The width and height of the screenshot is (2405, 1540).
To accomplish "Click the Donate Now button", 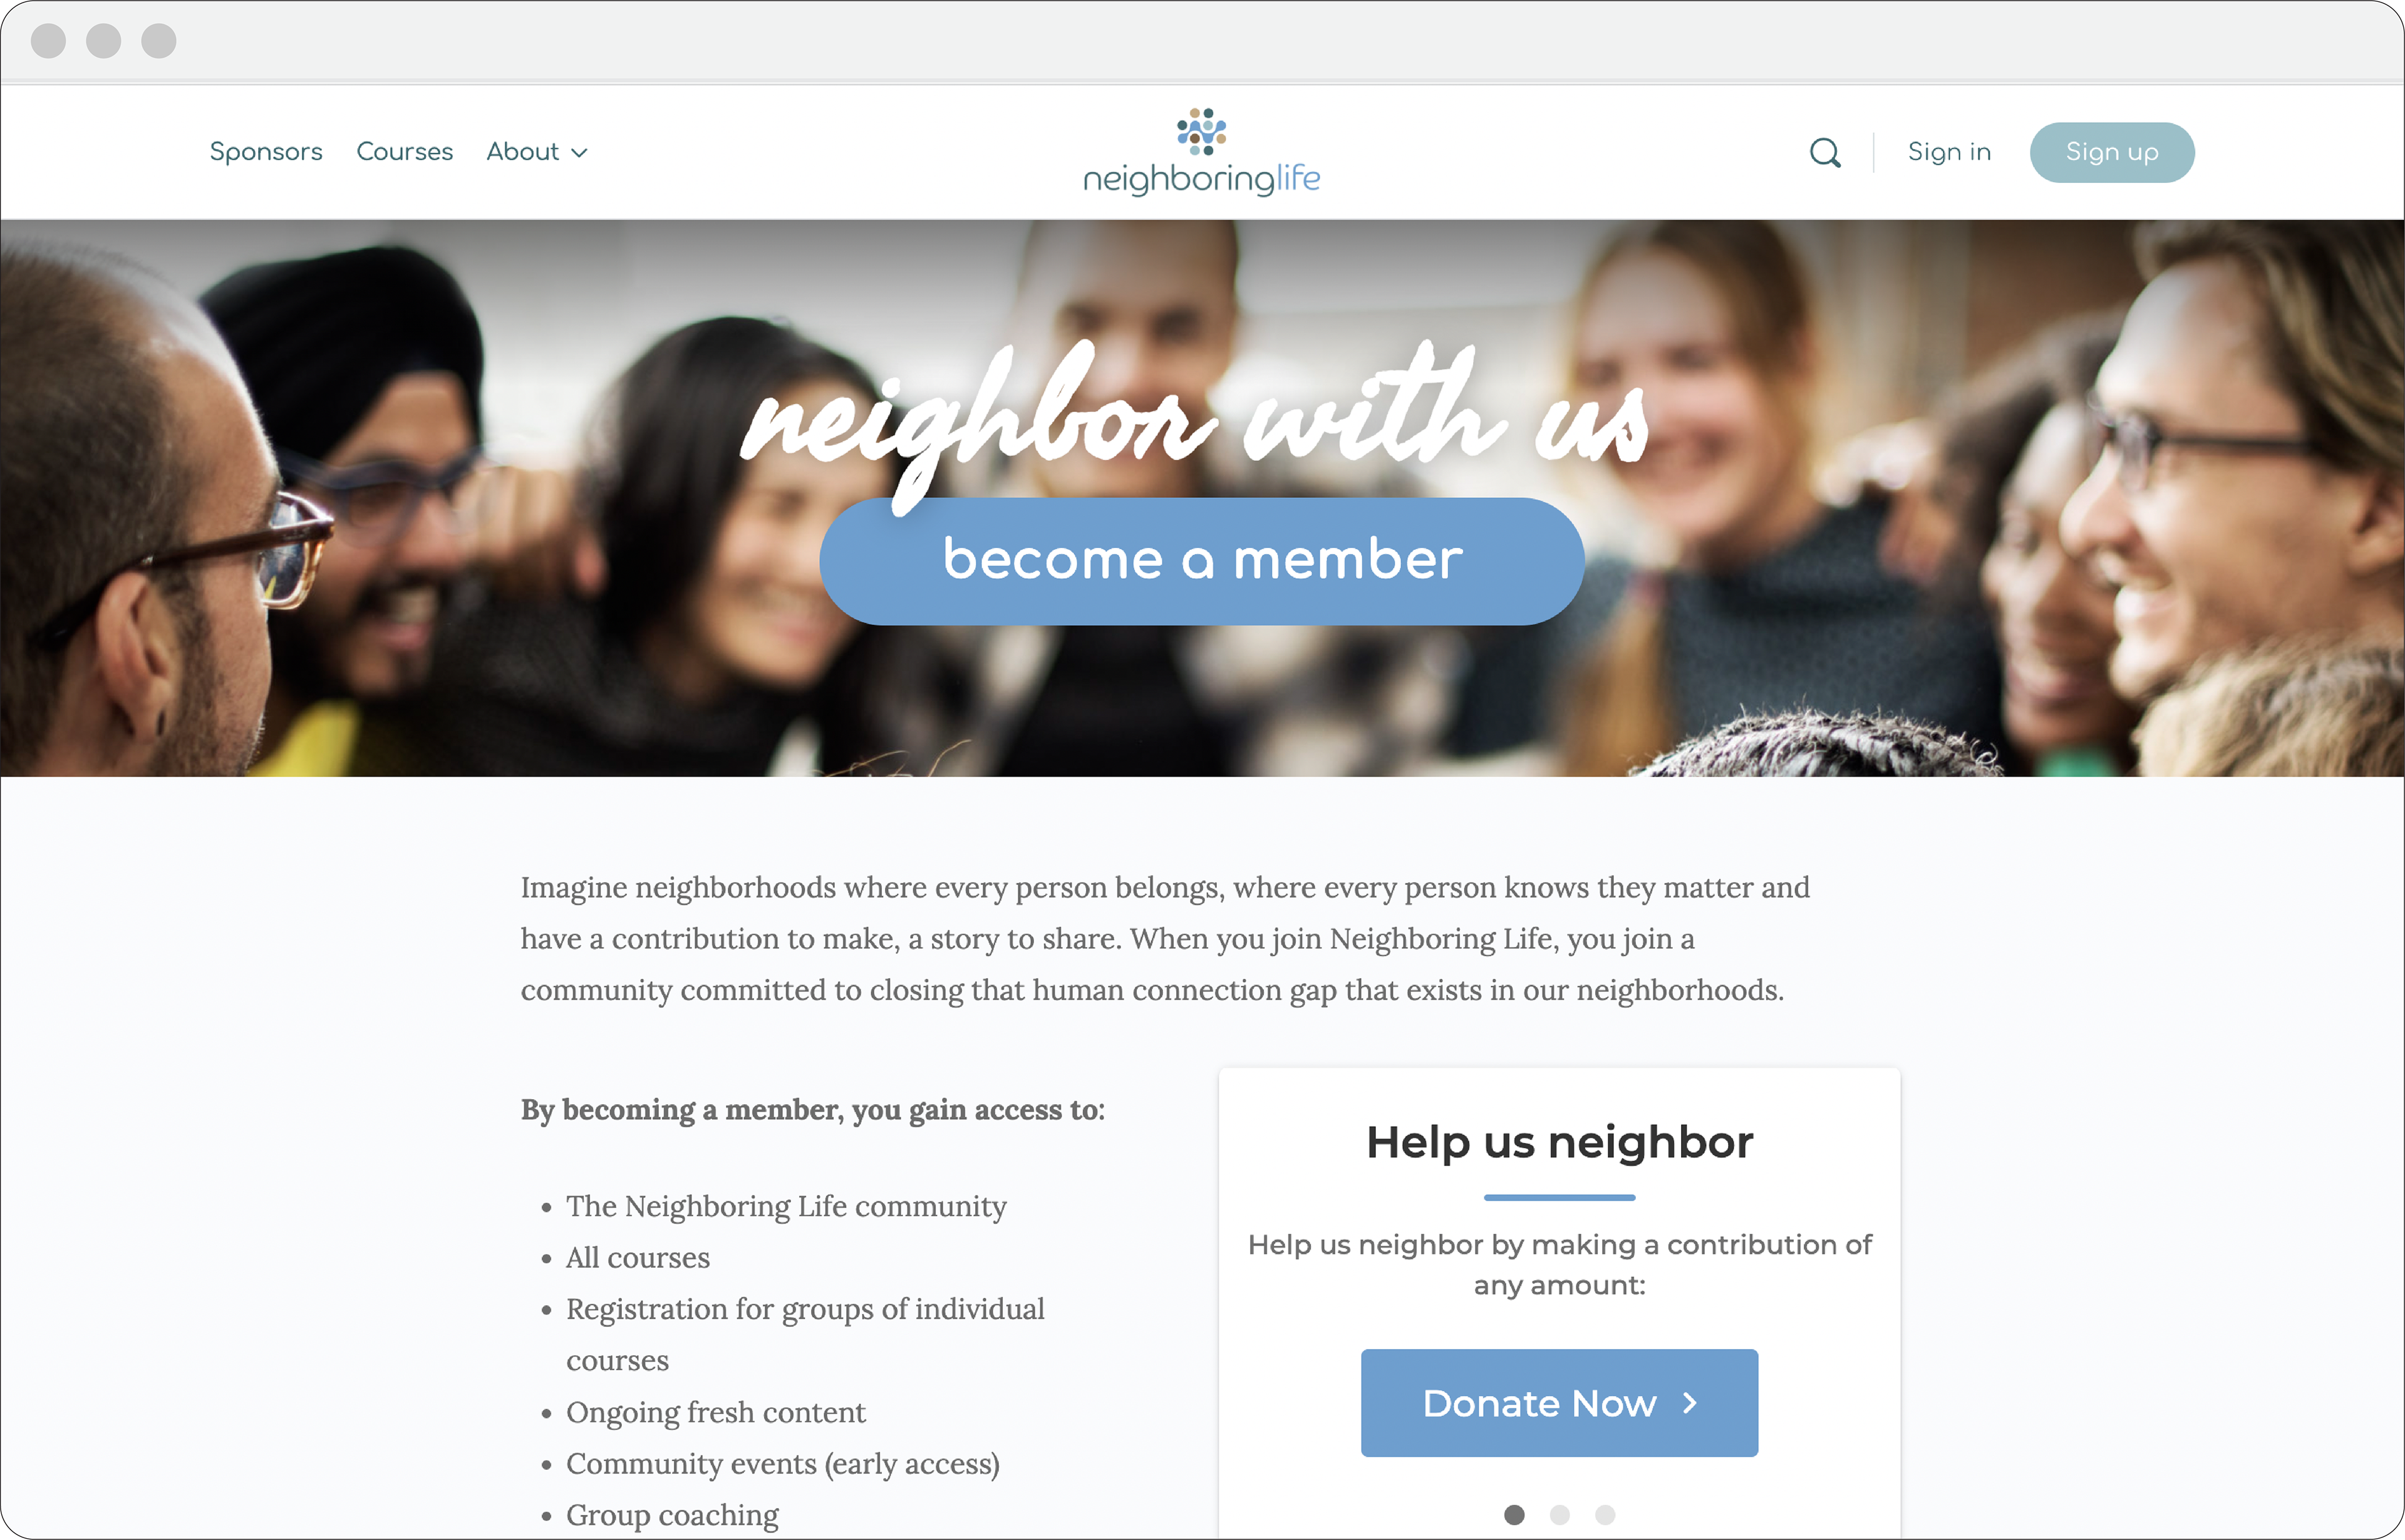I will tap(1559, 1403).
